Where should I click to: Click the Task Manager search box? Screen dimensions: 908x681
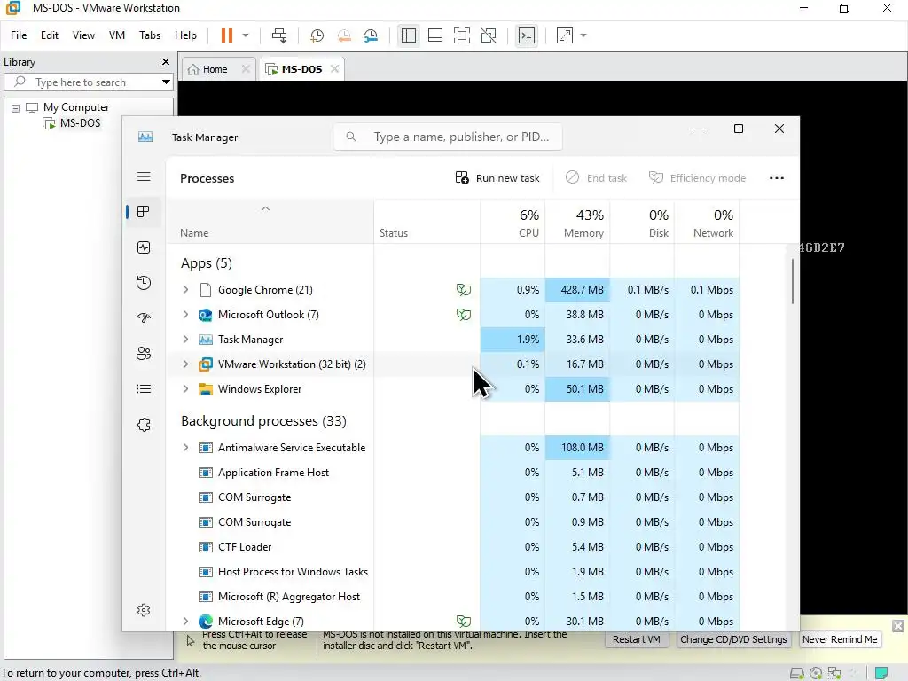pyautogui.click(x=448, y=137)
